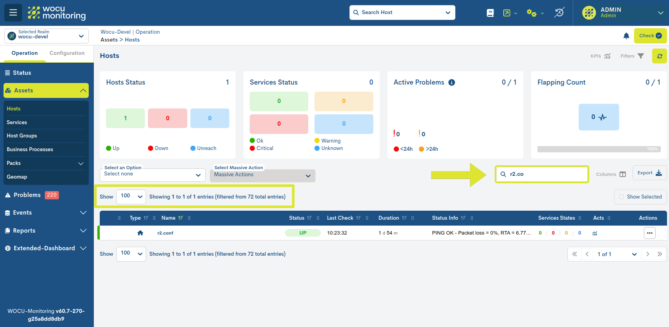Sort by Status column
Image resolution: width=669 pixels, height=327 pixels.
[309, 218]
